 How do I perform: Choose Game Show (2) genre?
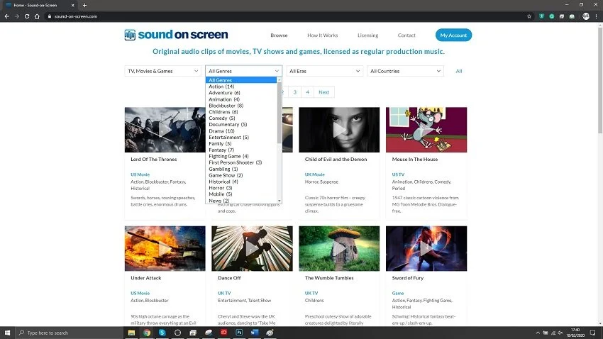tap(241, 175)
